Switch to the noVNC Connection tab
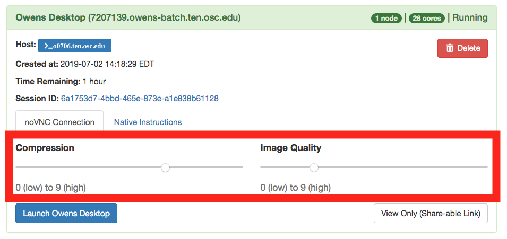This screenshot has height=239, width=507. [x=59, y=122]
